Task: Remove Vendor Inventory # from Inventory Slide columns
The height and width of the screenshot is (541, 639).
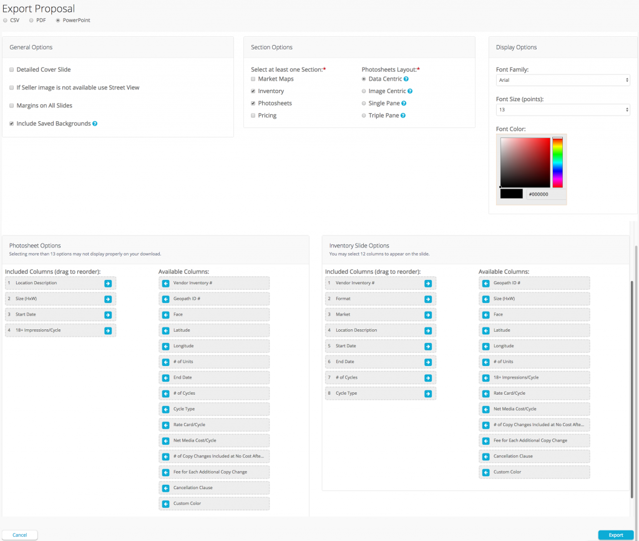Action: pos(428,284)
